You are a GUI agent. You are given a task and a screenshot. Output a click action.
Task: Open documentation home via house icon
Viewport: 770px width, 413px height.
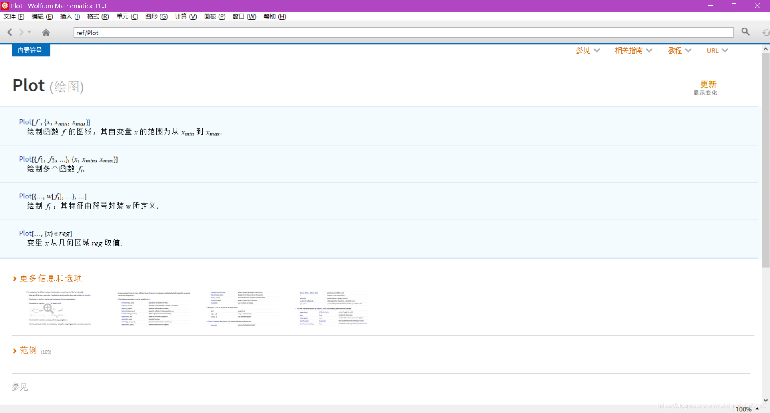(x=46, y=32)
